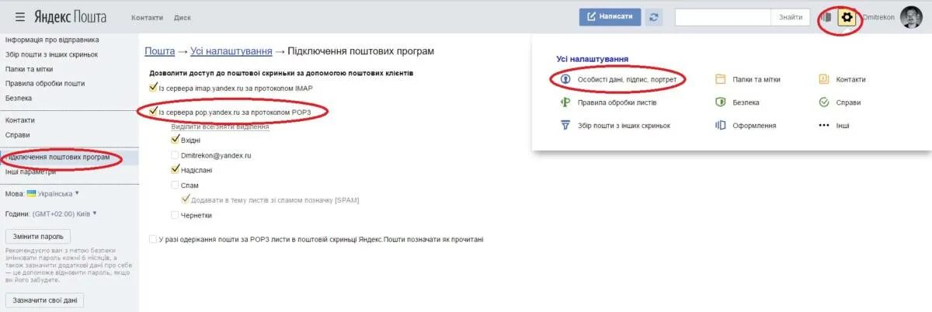Click the Папки та мітки folder icon
The width and height of the screenshot is (932, 312).
pyautogui.click(x=720, y=79)
